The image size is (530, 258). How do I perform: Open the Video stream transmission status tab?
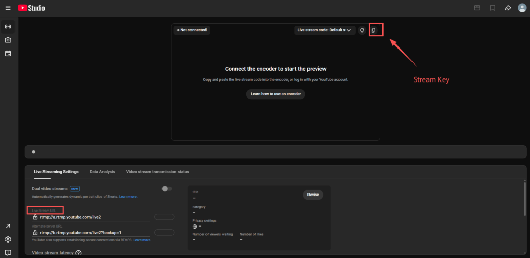tap(157, 172)
